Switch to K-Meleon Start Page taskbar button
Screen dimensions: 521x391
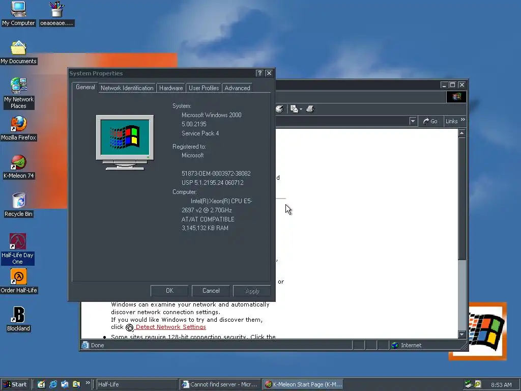click(303, 384)
